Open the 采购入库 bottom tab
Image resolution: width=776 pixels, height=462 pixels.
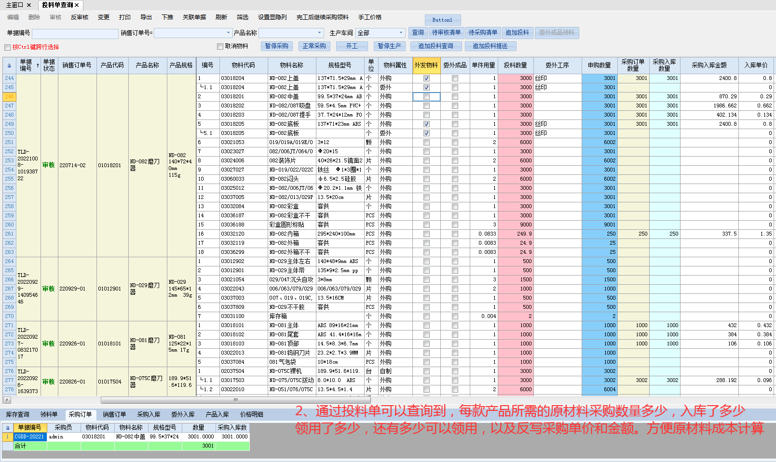(149, 414)
